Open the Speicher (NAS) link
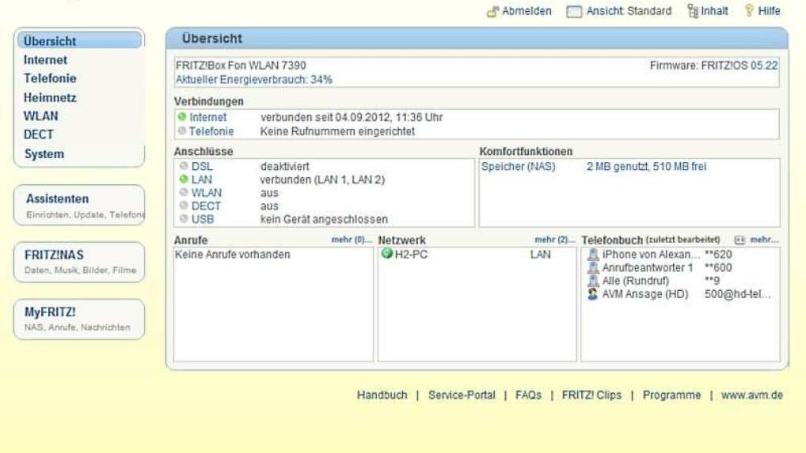The image size is (806, 453). click(x=518, y=167)
